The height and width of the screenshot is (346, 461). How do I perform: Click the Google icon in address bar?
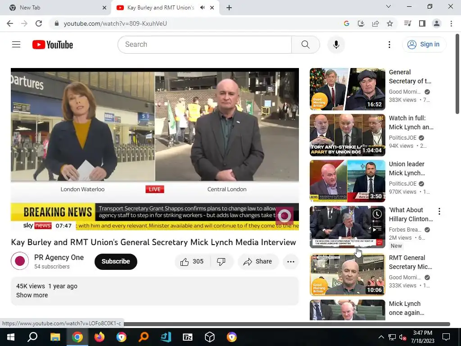346,23
